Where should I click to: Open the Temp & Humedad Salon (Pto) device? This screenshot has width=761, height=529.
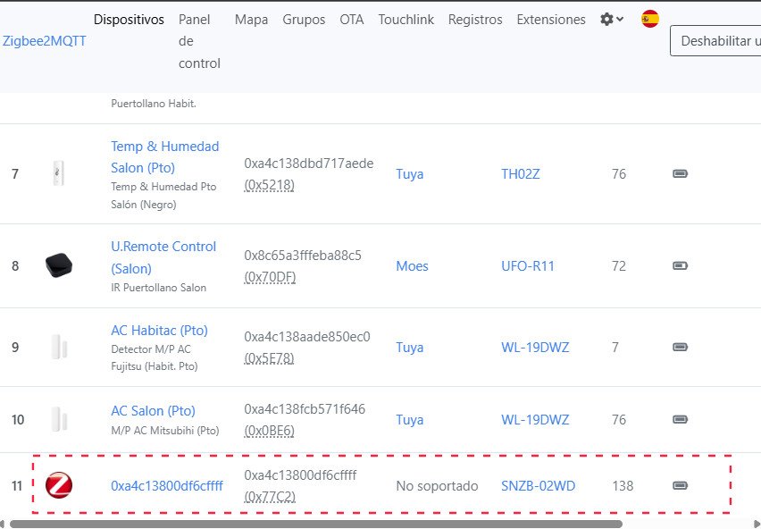(x=164, y=156)
